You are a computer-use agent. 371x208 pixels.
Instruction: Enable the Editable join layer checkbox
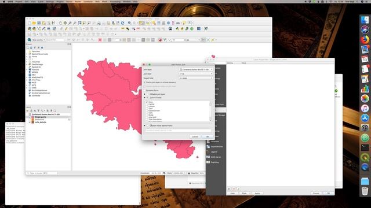[148, 94]
